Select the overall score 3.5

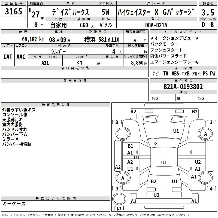pyautogui.click(x=208, y=12)
